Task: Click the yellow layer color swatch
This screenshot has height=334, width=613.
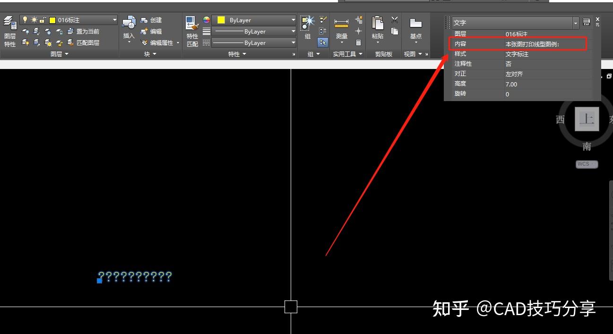Action: [52, 20]
